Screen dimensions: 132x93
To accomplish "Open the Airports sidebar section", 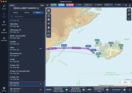I will pos(4,23).
